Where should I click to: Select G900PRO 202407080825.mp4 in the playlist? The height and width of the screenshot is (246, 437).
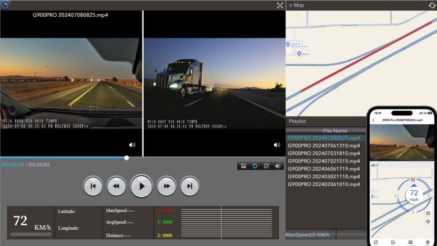pos(324,138)
